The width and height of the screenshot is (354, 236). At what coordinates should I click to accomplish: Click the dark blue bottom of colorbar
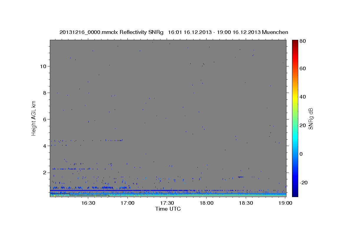click(295, 194)
